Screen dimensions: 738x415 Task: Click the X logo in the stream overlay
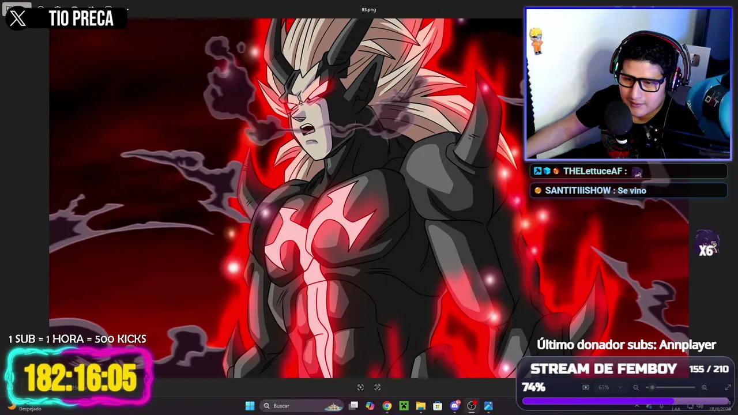[x=17, y=18]
